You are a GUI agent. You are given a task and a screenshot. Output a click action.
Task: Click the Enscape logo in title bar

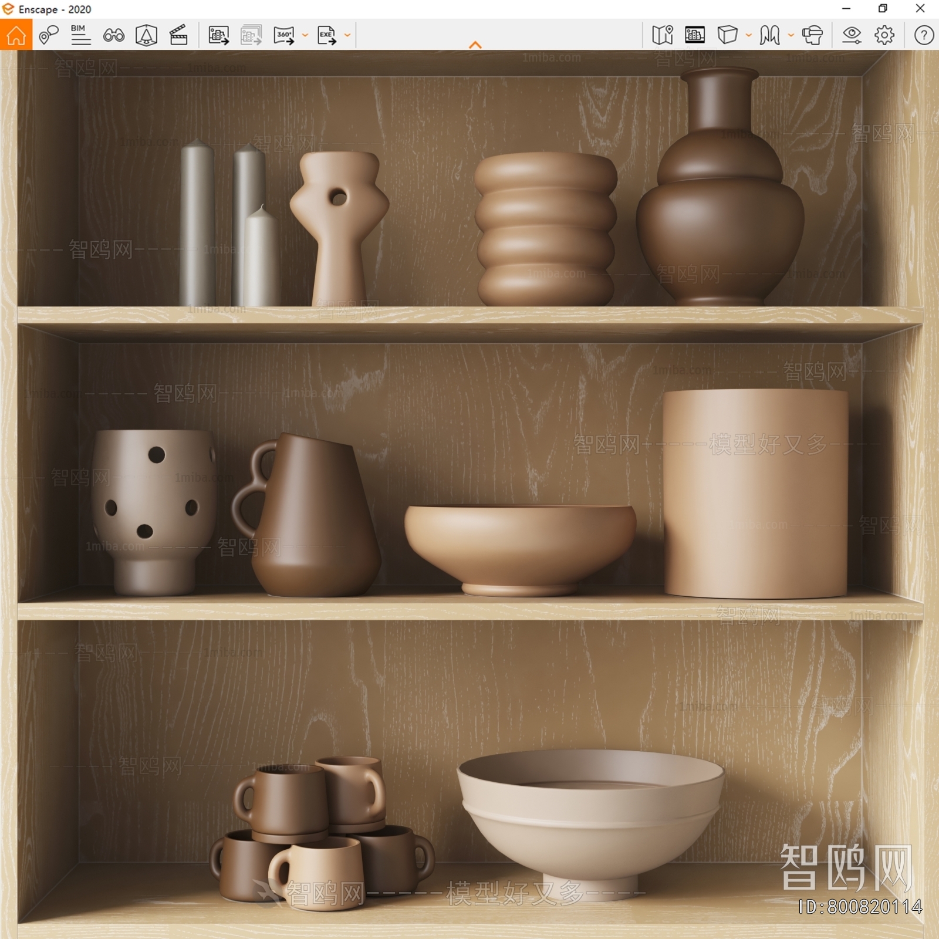[x=8, y=9]
